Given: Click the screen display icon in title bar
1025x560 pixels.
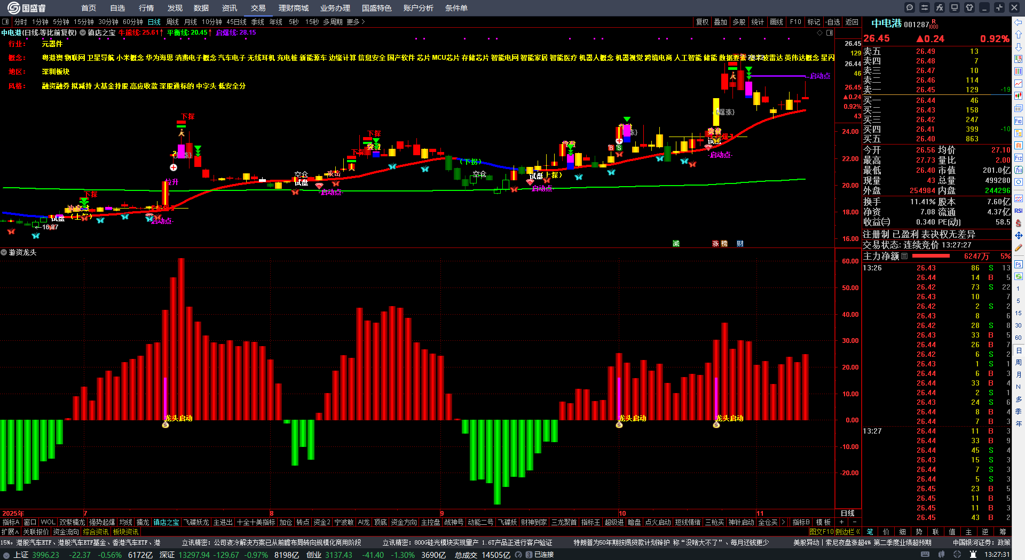Looking at the screenshot, I should [x=955, y=7].
